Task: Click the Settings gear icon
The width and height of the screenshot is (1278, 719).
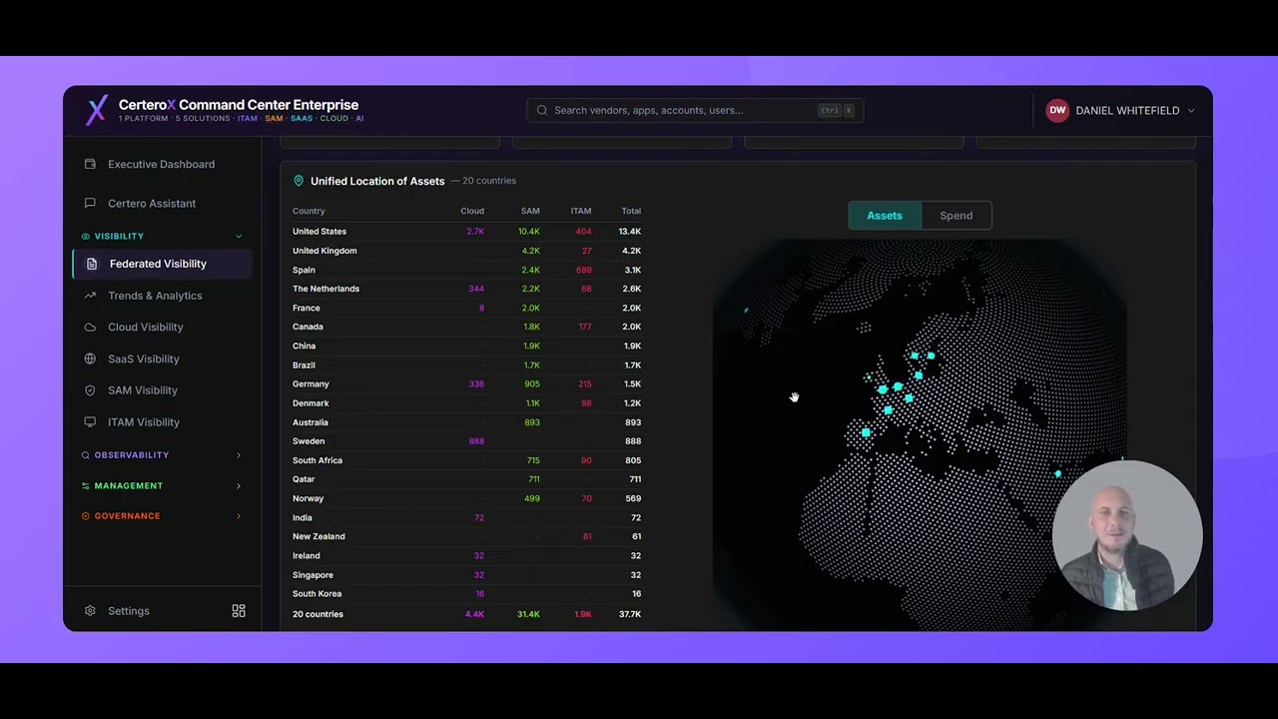Action: [90, 611]
